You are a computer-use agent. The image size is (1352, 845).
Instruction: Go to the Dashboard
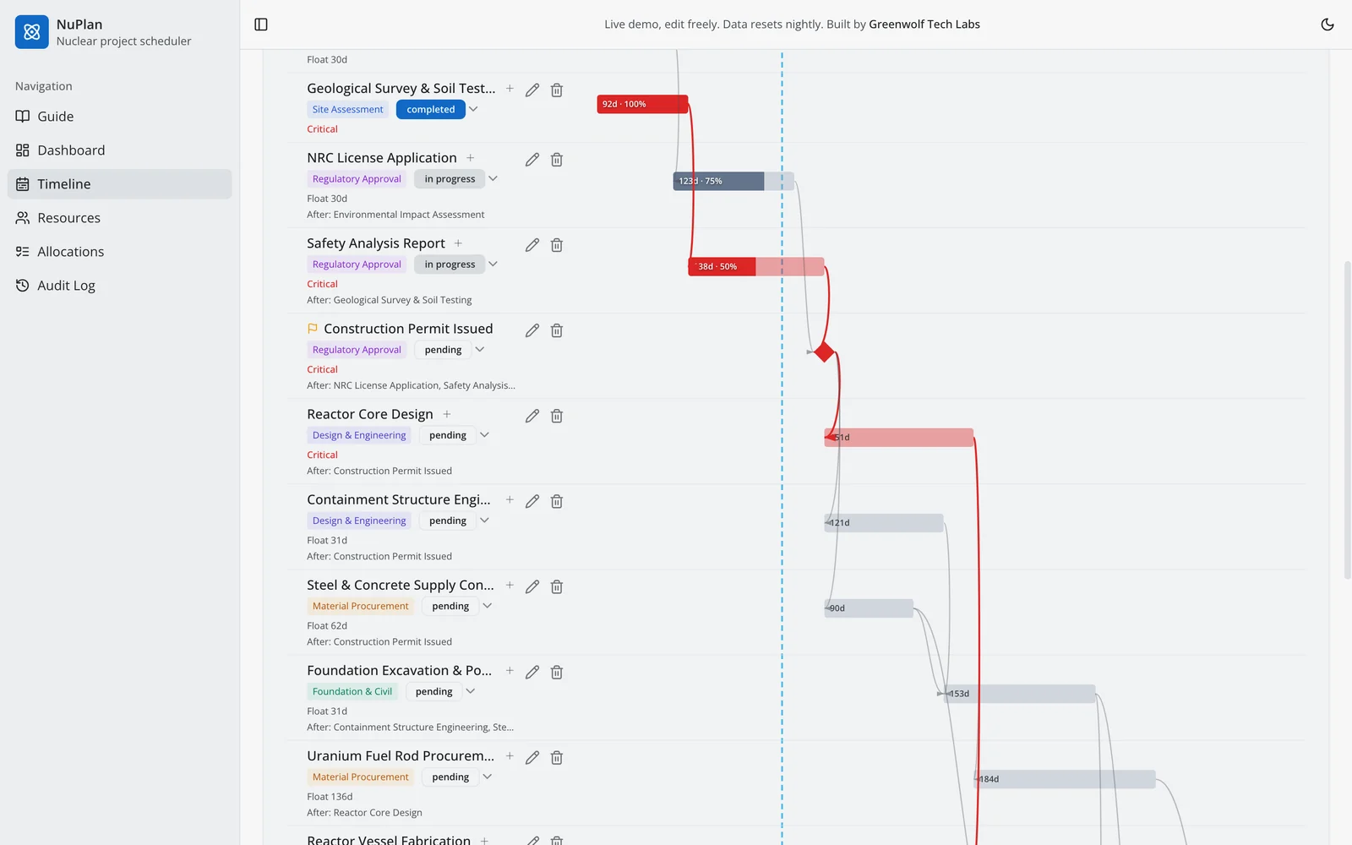pyautogui.click(x=120, y=150)
